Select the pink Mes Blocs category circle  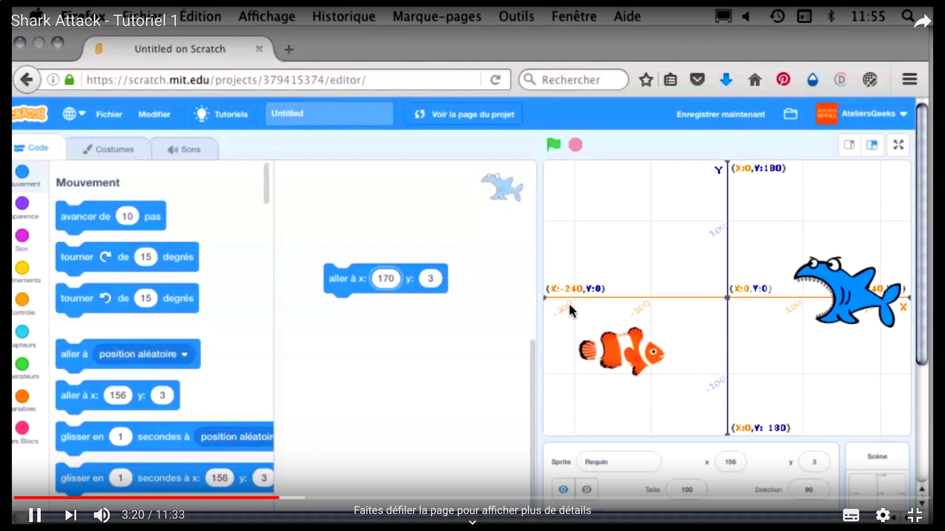22,428
